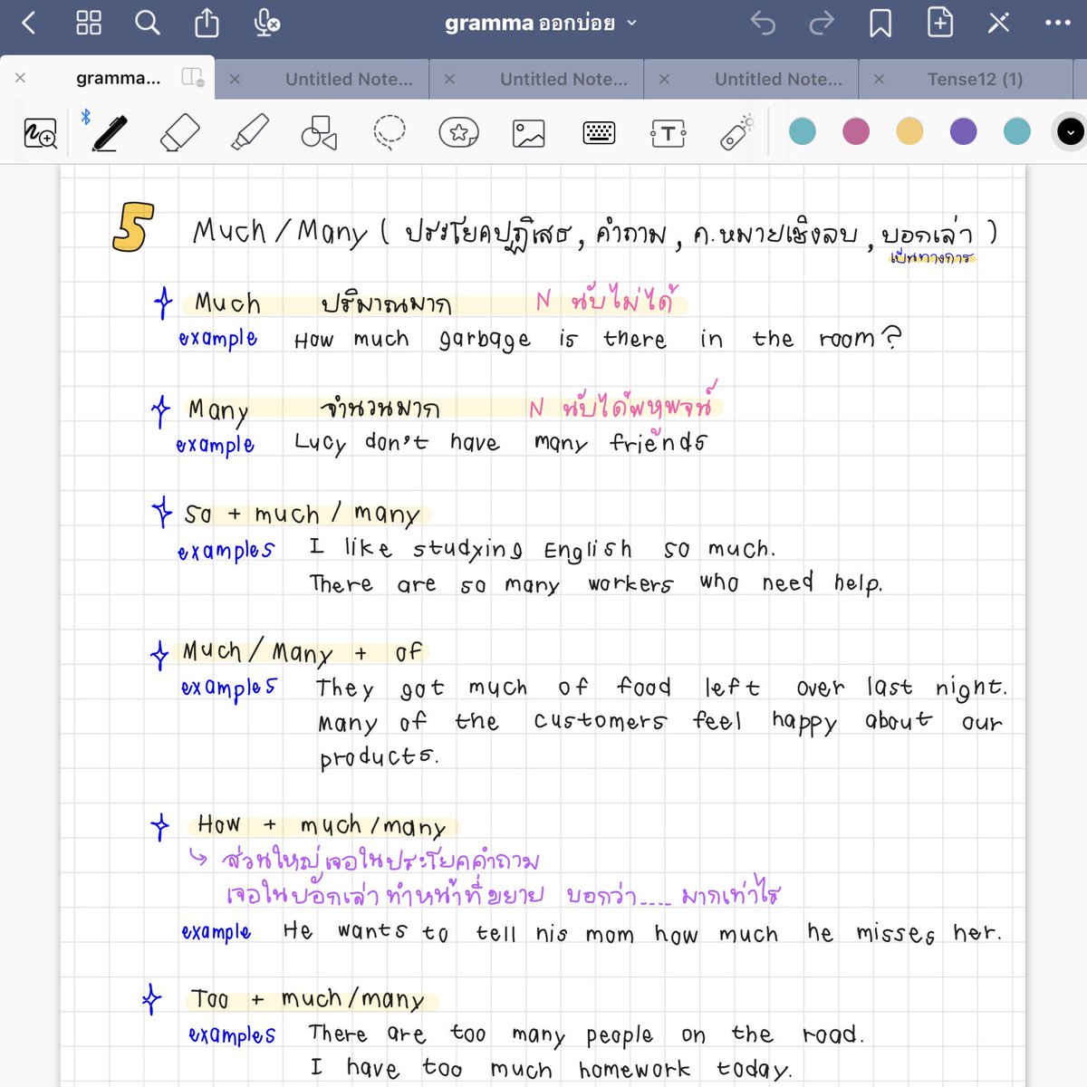The width and height of the screenshot is (1087, 1087).
Task: Close the third Untitled Note tab
Action: tap(664, 79)
